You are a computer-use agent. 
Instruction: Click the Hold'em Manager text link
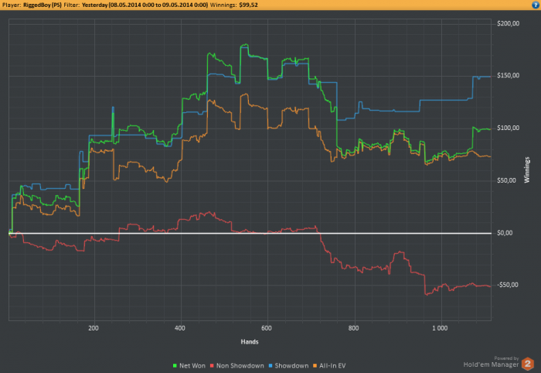(x=491, y=364)
